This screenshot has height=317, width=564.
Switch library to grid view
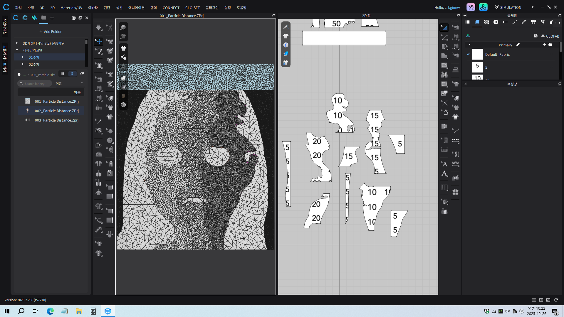(63, 74)
